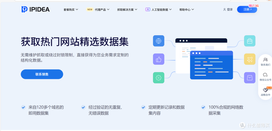Viewport: 272px width, 131px height.
Task: Expand the 抓取解决方案 dropdown arrow
Action: click(x=136, y=10)
